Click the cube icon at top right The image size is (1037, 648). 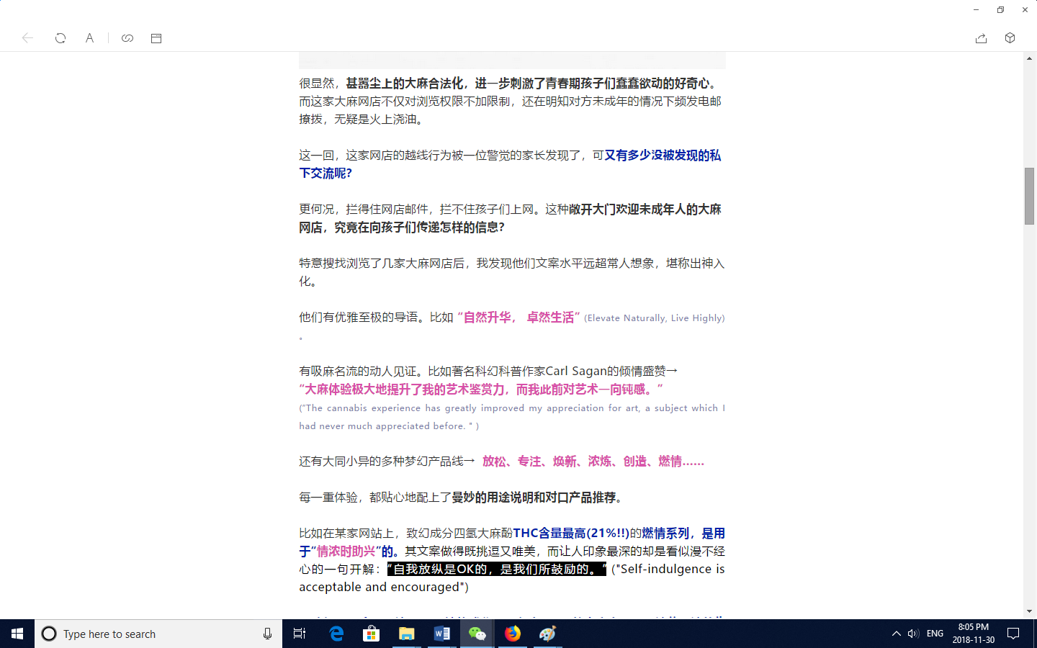point(1010,38)
